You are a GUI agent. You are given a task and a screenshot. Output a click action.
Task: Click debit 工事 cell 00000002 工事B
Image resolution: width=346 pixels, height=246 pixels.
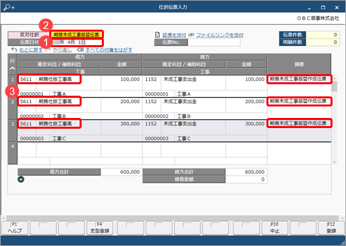point(80,116)
